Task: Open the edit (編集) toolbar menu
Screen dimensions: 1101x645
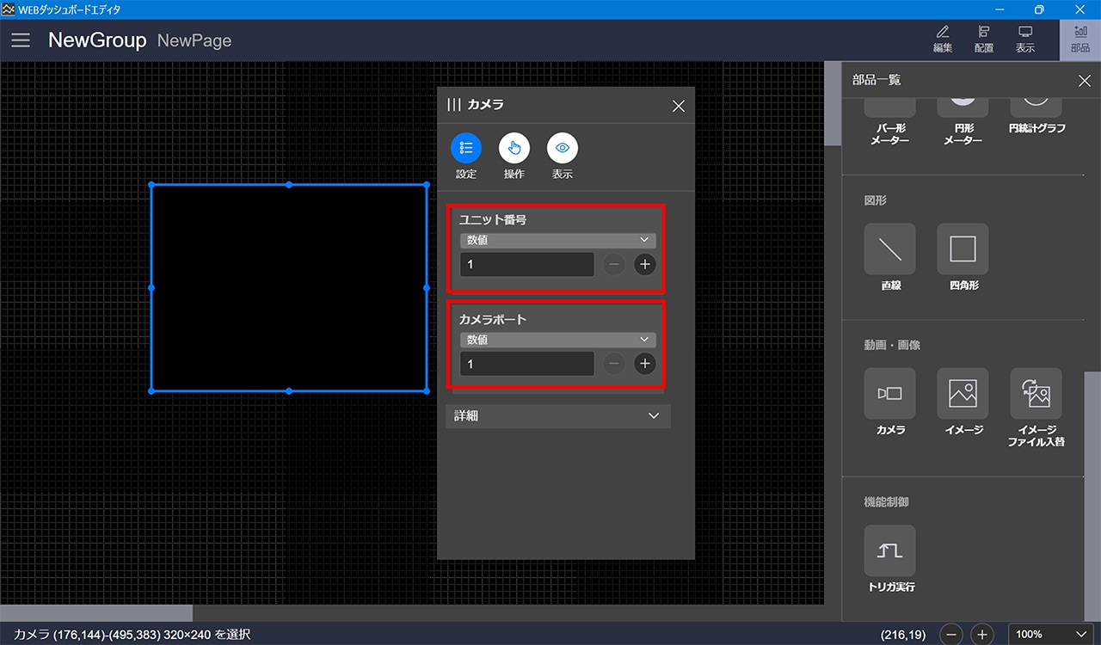Action: point(943,40)
